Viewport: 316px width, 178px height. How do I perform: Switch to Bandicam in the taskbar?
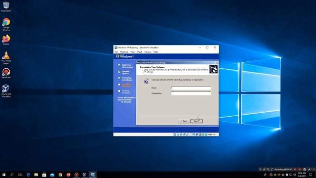77,175
